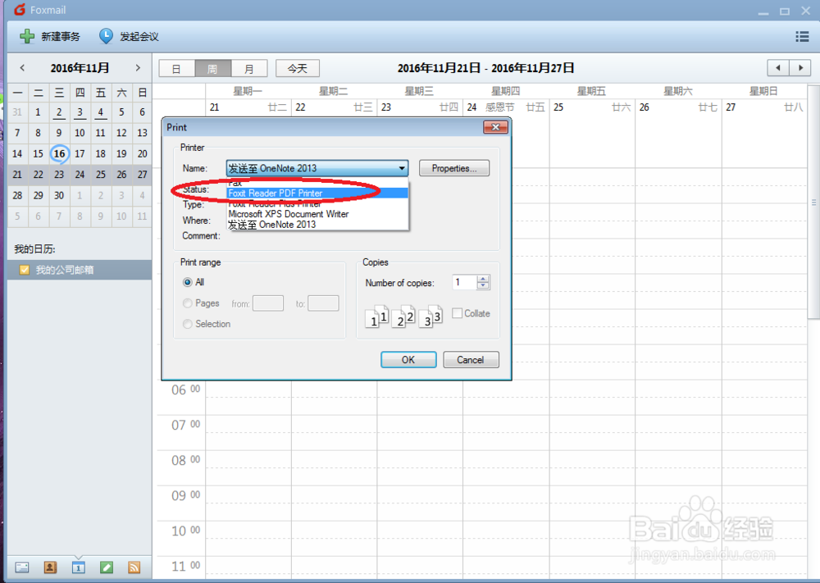Select the Pages print range radio button
This screenshot has height=583, width=820.
tap(187, 303)
